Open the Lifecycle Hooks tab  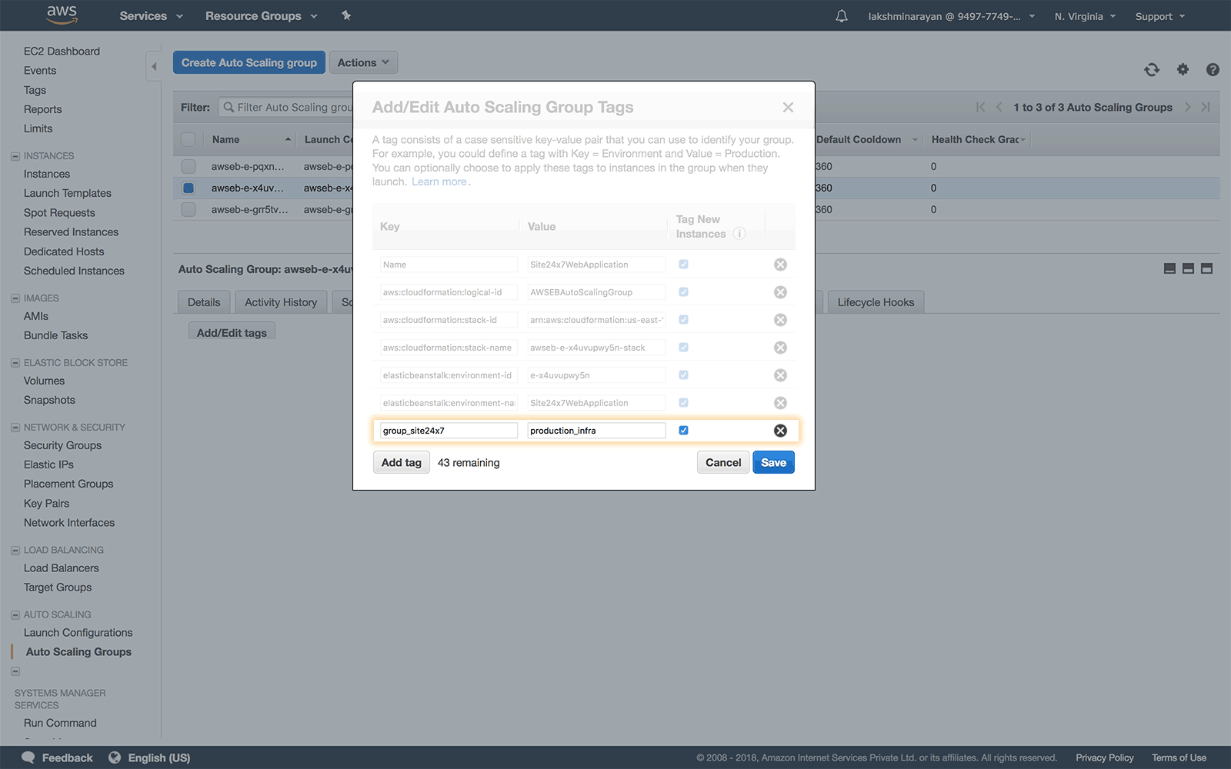[x=875, y=301]
